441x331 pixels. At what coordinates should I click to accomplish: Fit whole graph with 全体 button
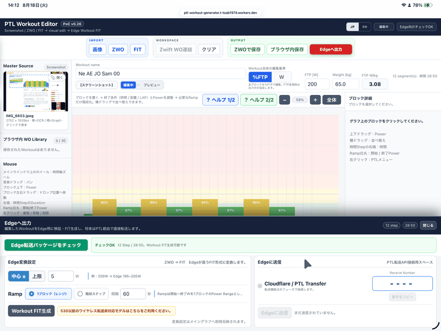click(x=332, y=100)
